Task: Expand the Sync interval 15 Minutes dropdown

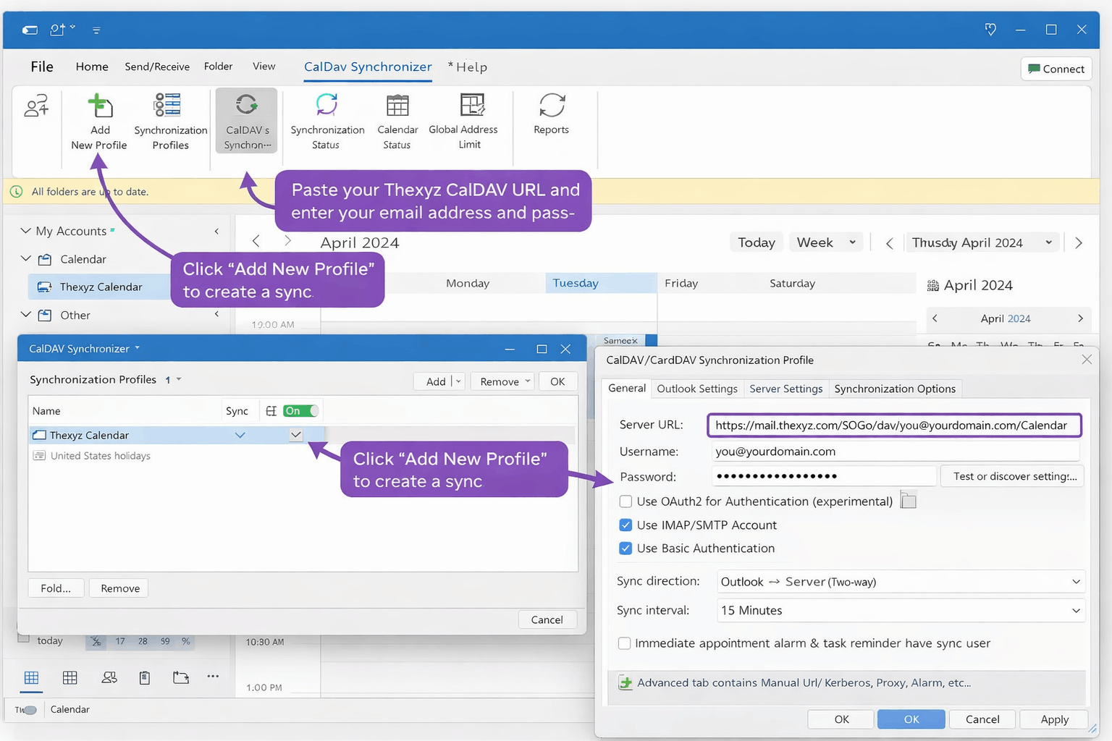Action: (x=901, y=611)
